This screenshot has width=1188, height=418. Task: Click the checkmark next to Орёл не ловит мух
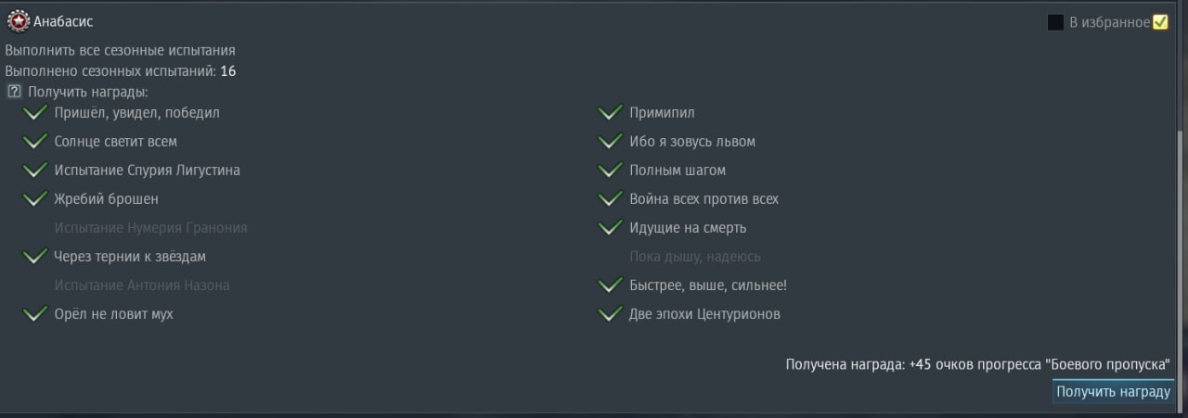tap(35, 314)
